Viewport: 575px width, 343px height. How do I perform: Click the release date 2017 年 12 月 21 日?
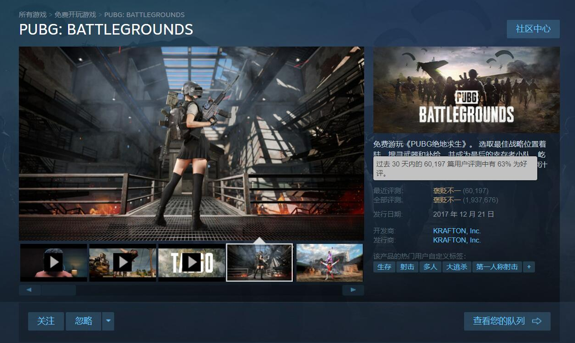[x=464, y=214]
